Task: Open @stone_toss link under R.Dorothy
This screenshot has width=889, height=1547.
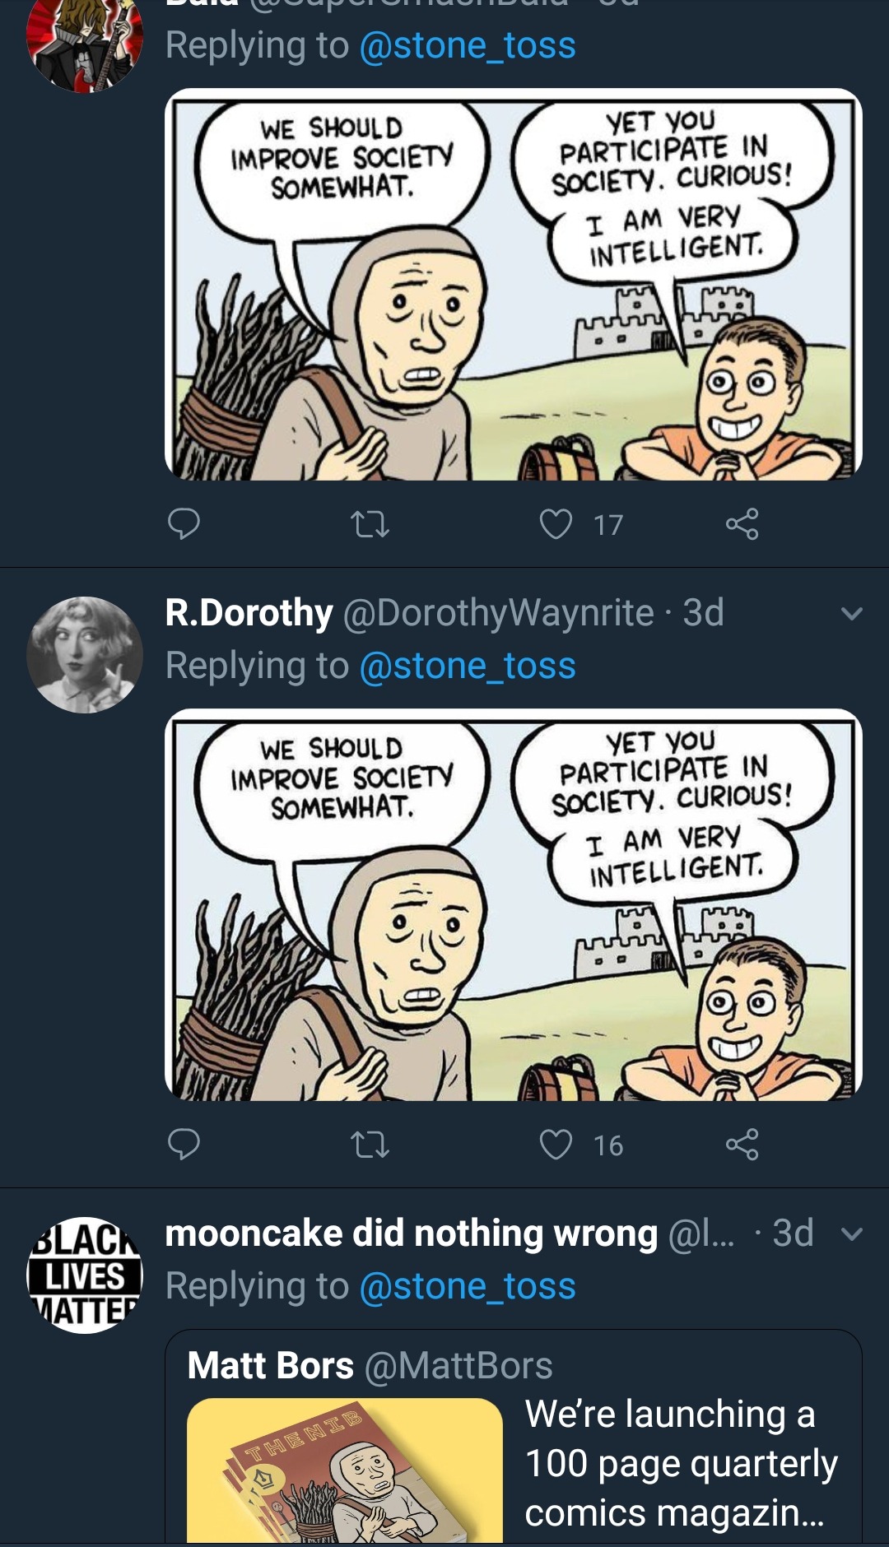Action: tap(468, 667)
